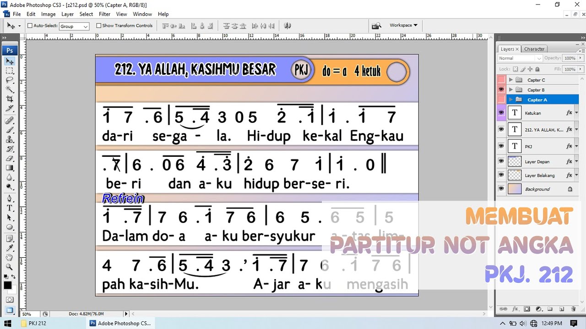The width and height of the screenshot is (586, 329).
Task: Select the Pen tool
Action: coord(10,199)
